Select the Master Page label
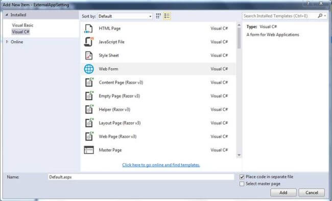This screenshot has height=201, width=332. click(110, 150)
